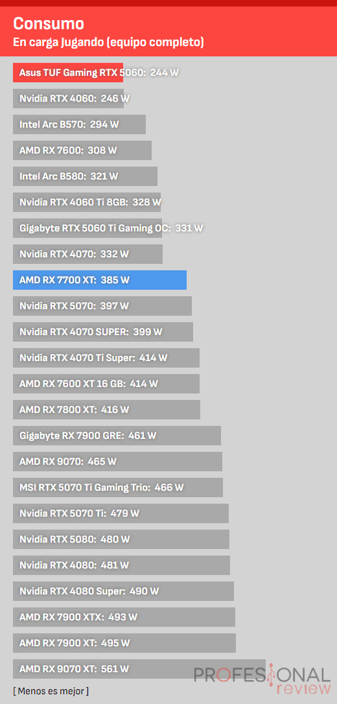Click the Menos es mejor footnote

click(x=51, y=691)
